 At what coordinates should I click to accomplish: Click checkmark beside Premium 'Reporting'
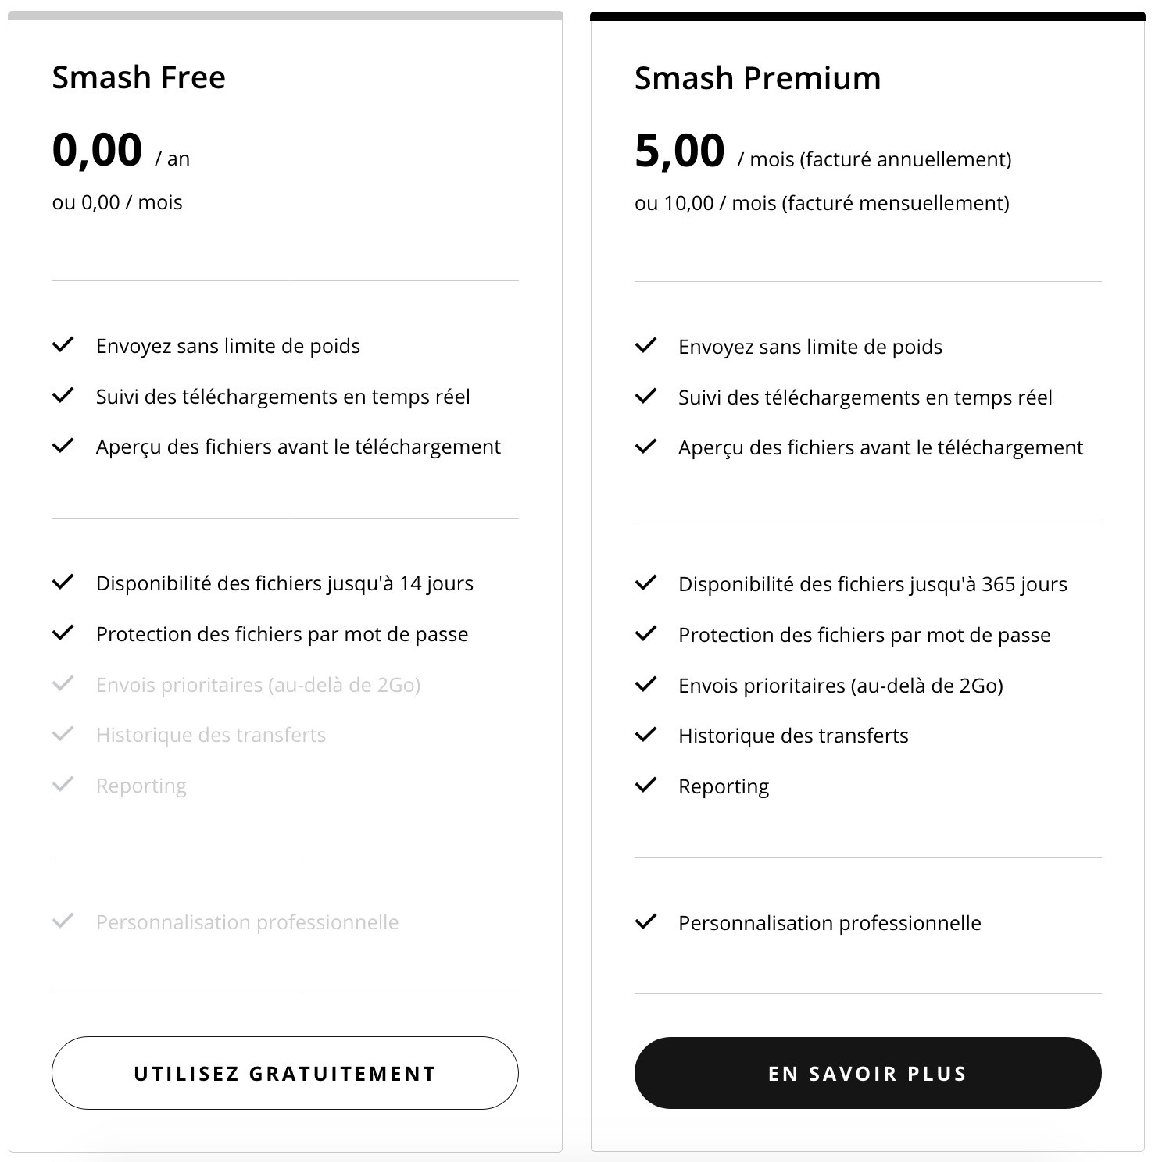[645, 786]
